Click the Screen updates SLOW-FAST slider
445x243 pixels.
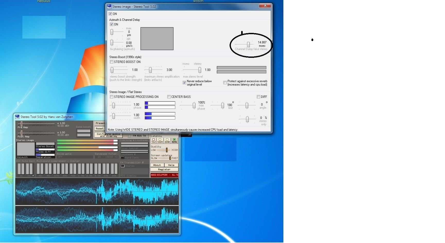[x=164, y=158]
